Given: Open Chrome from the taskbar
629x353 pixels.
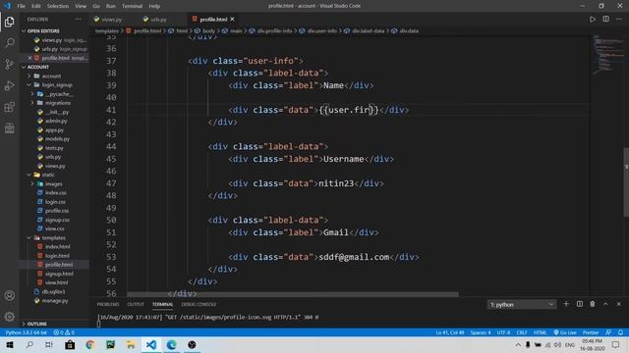Looking at the screenshot, I should pos(89,344).
